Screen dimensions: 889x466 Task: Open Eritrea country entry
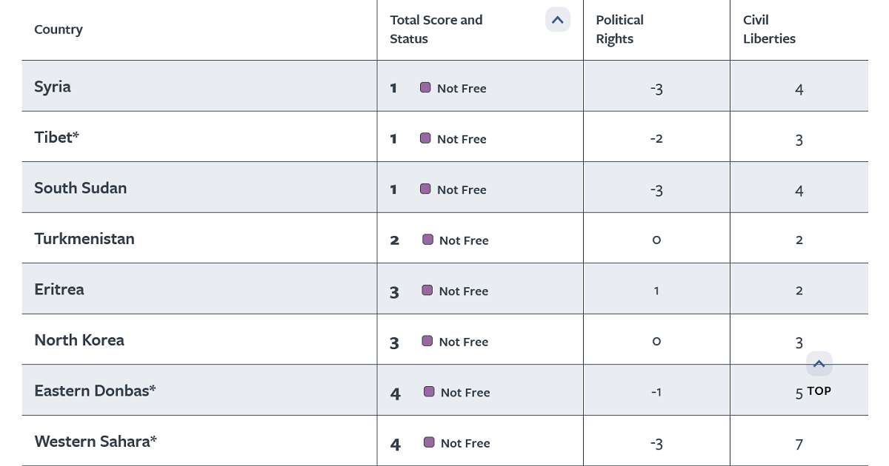[59, 289]
